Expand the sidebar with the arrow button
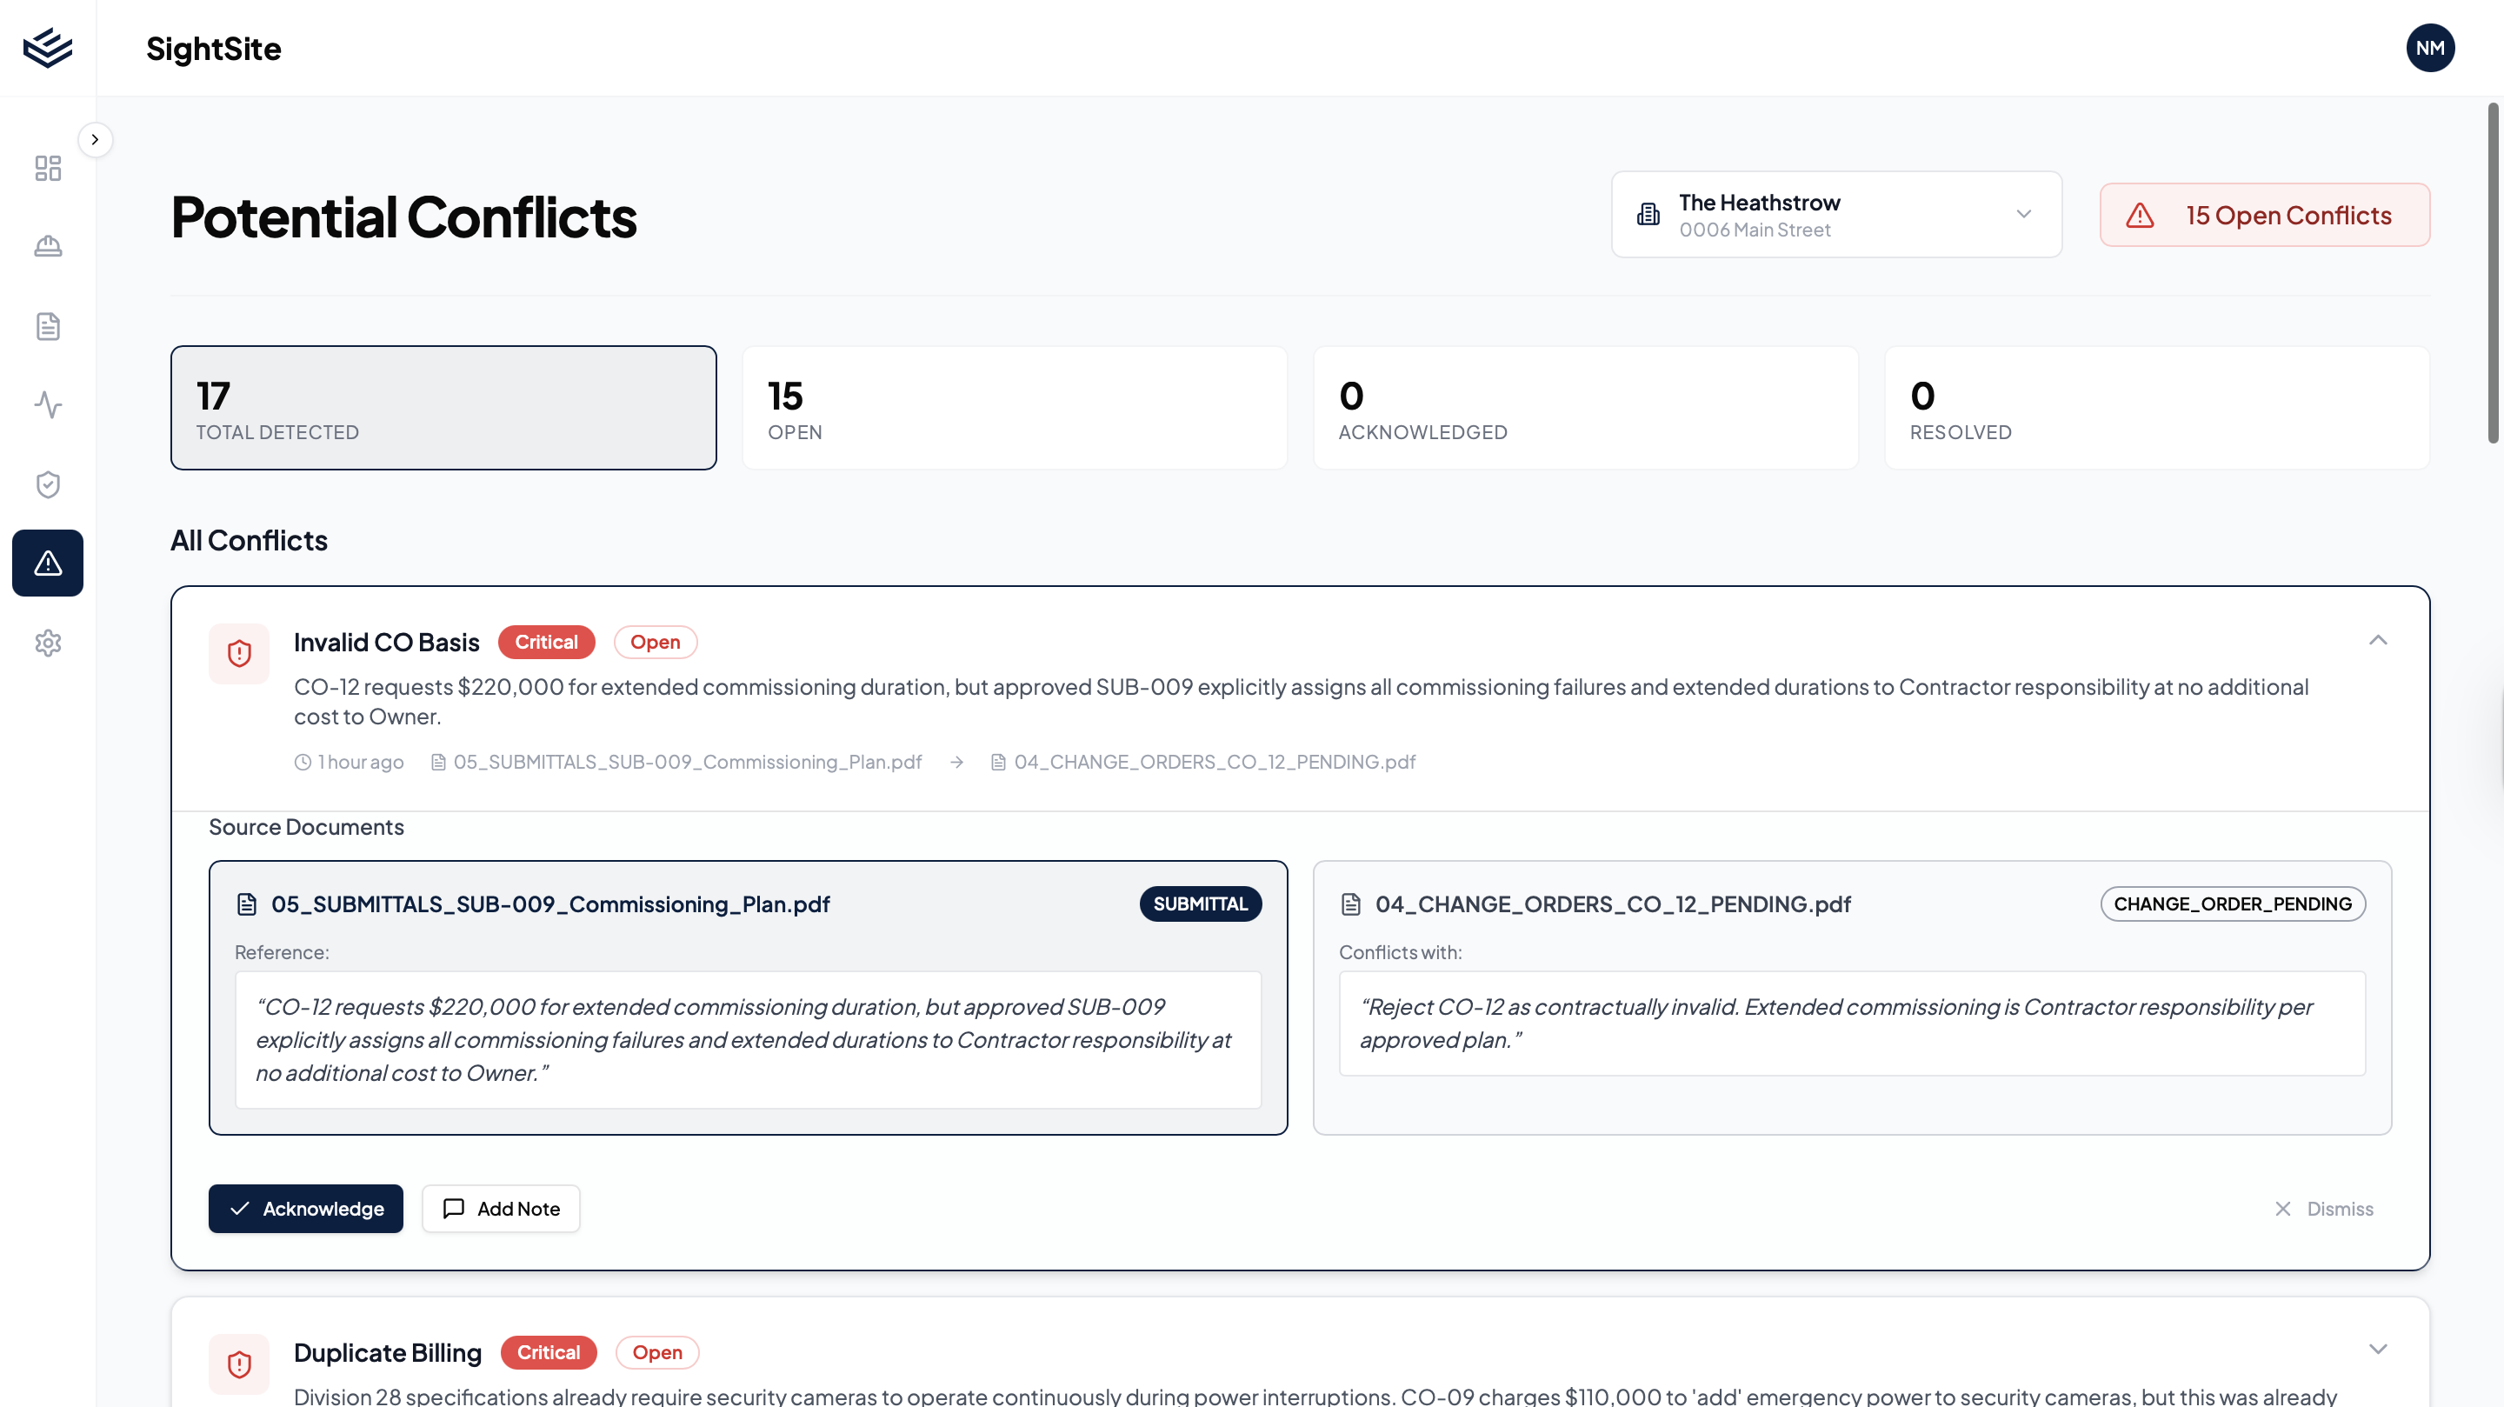 pos(96,139)
